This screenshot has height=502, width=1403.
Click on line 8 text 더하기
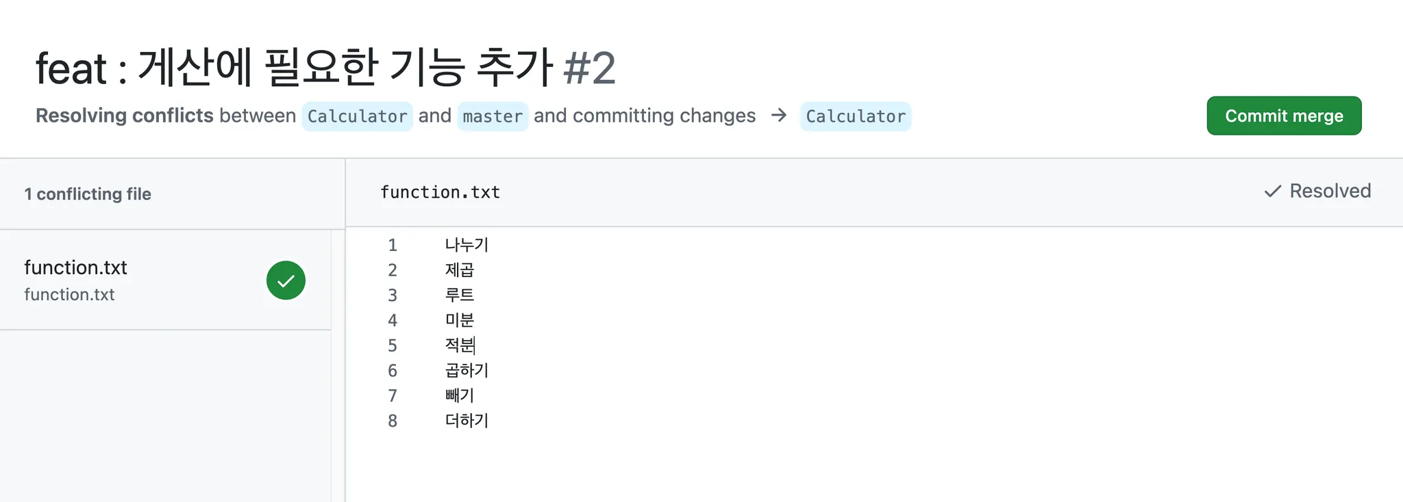click(x=467, y=421)
